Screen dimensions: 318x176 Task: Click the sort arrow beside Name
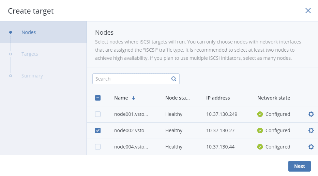134,98
